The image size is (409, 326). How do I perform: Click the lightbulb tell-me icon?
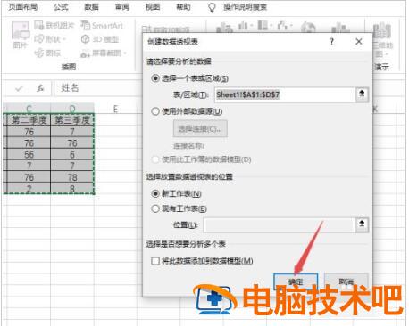tap(212, 7)
